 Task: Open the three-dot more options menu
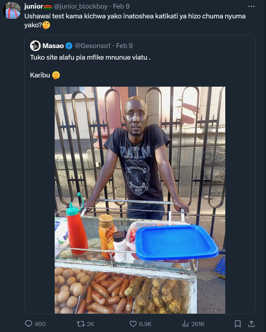(x=251, y=6)
